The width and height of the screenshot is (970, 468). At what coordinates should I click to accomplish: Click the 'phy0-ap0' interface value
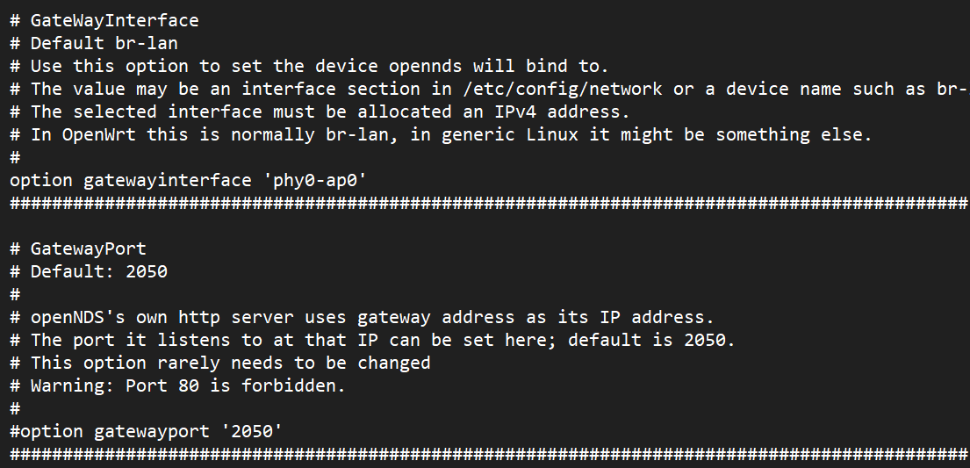coord(315,180)
